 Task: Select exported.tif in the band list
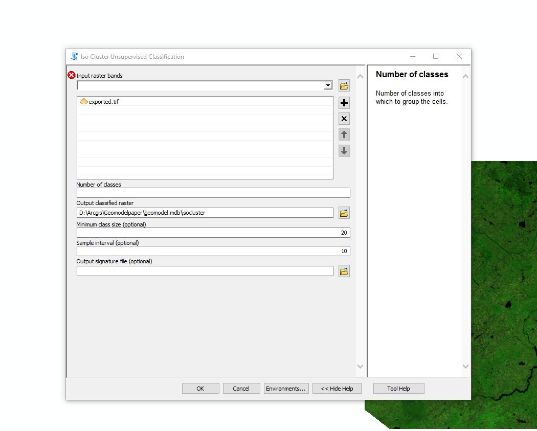[103, 101]
